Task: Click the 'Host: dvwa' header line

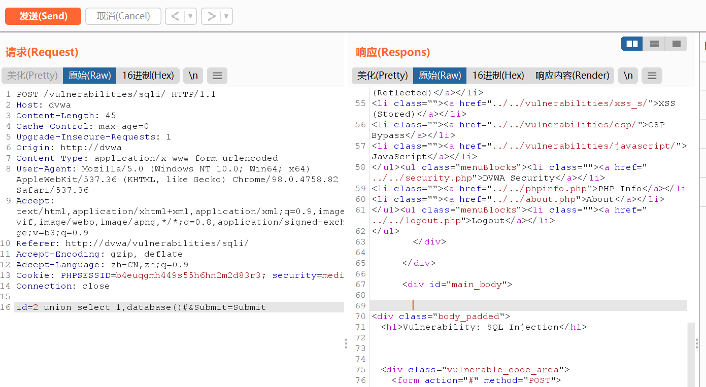Action: coord(44,105)
